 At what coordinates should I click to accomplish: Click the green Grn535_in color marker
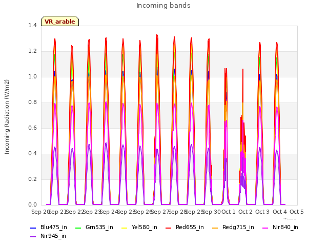[x=78, y=228]
